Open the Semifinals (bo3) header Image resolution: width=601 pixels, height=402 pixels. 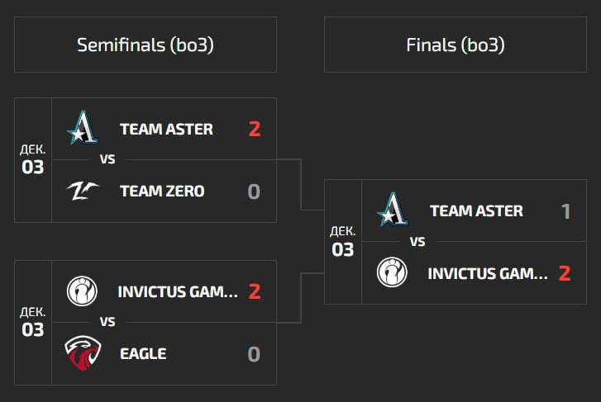145,45
